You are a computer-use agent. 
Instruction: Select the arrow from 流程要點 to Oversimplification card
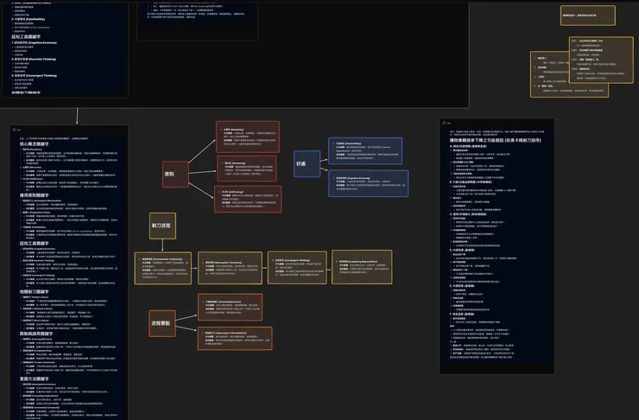pyautogui.click(x=187, y=317)
